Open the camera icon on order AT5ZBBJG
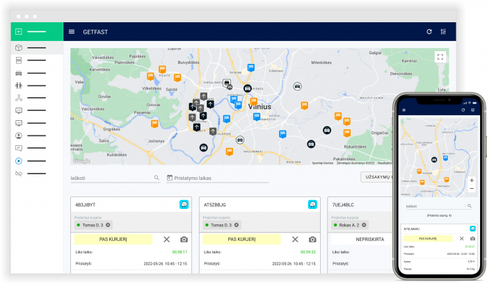This screenshot has height=284, width=487. (x=312, y=240)
